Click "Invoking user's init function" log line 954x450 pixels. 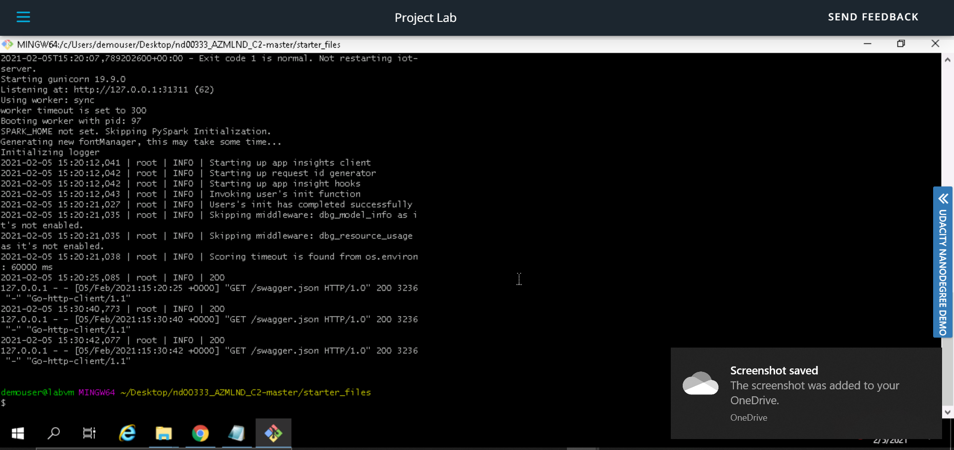coord(180,194)
